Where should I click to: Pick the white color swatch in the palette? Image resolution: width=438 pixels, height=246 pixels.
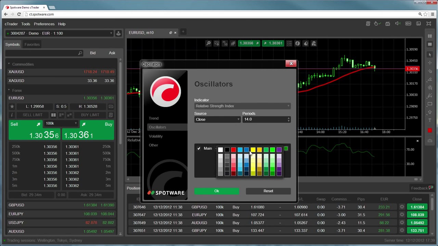coord(220,150)
